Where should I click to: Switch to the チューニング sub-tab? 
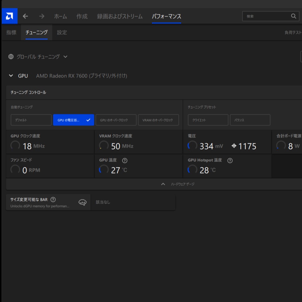(37, 32)
